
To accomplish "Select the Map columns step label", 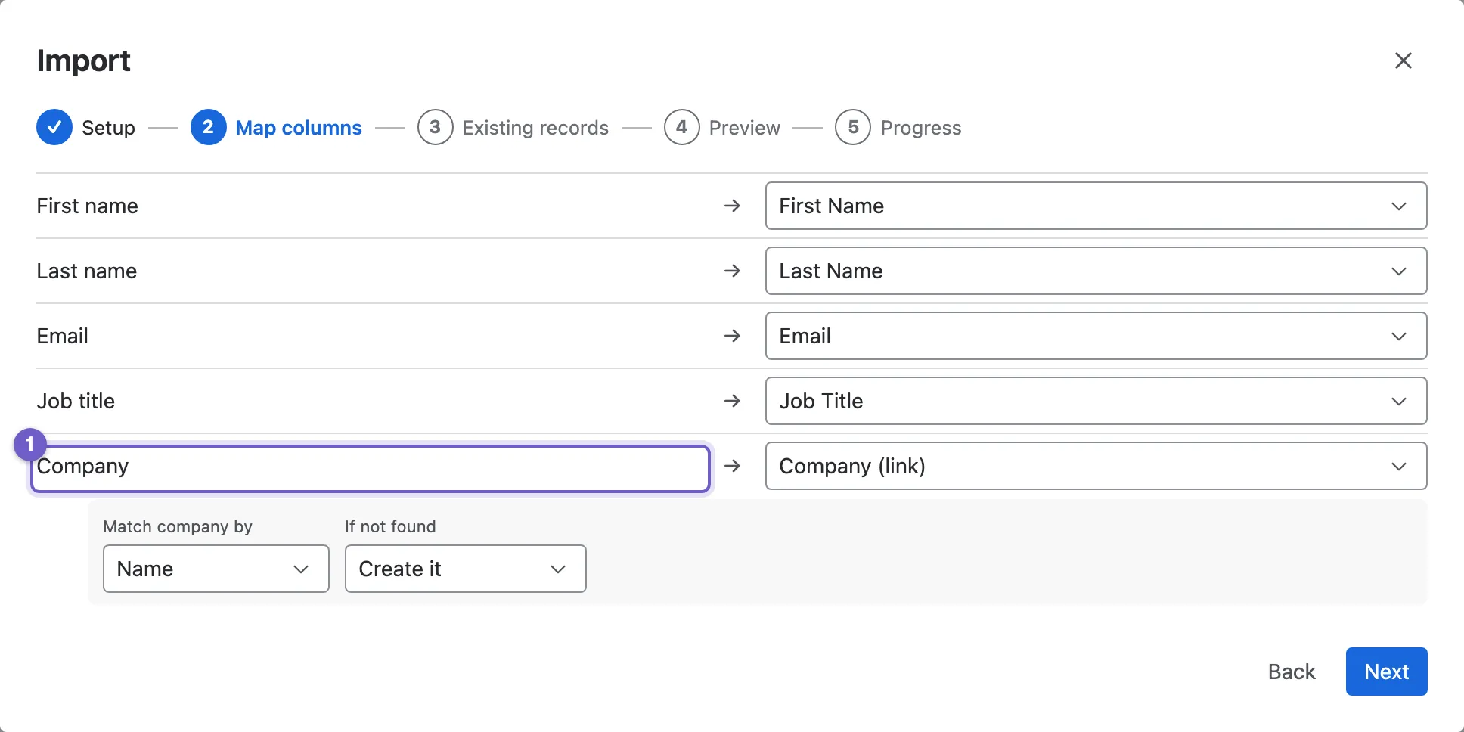I will click(299, 128).
